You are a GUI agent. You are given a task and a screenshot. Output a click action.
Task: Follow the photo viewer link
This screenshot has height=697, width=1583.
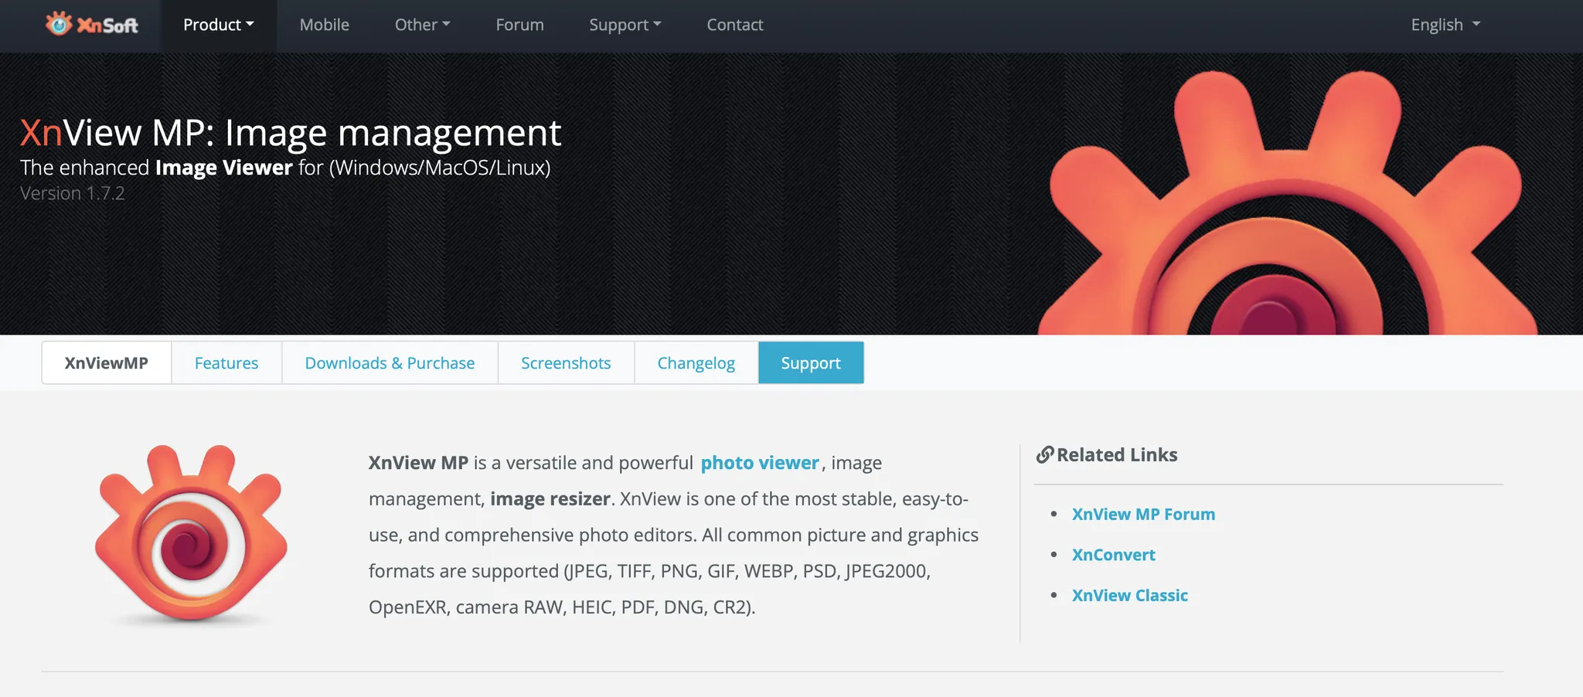pos(760,463)
